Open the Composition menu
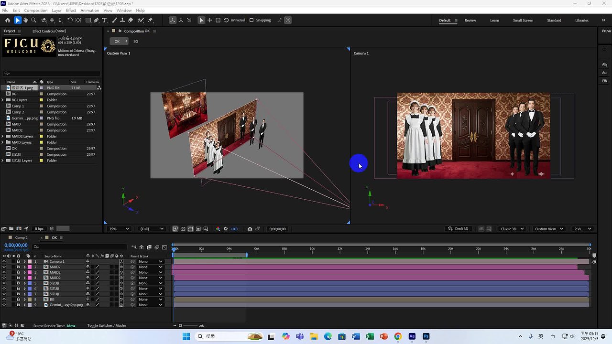Screen dimensions: 612x344 coord(36,10)
